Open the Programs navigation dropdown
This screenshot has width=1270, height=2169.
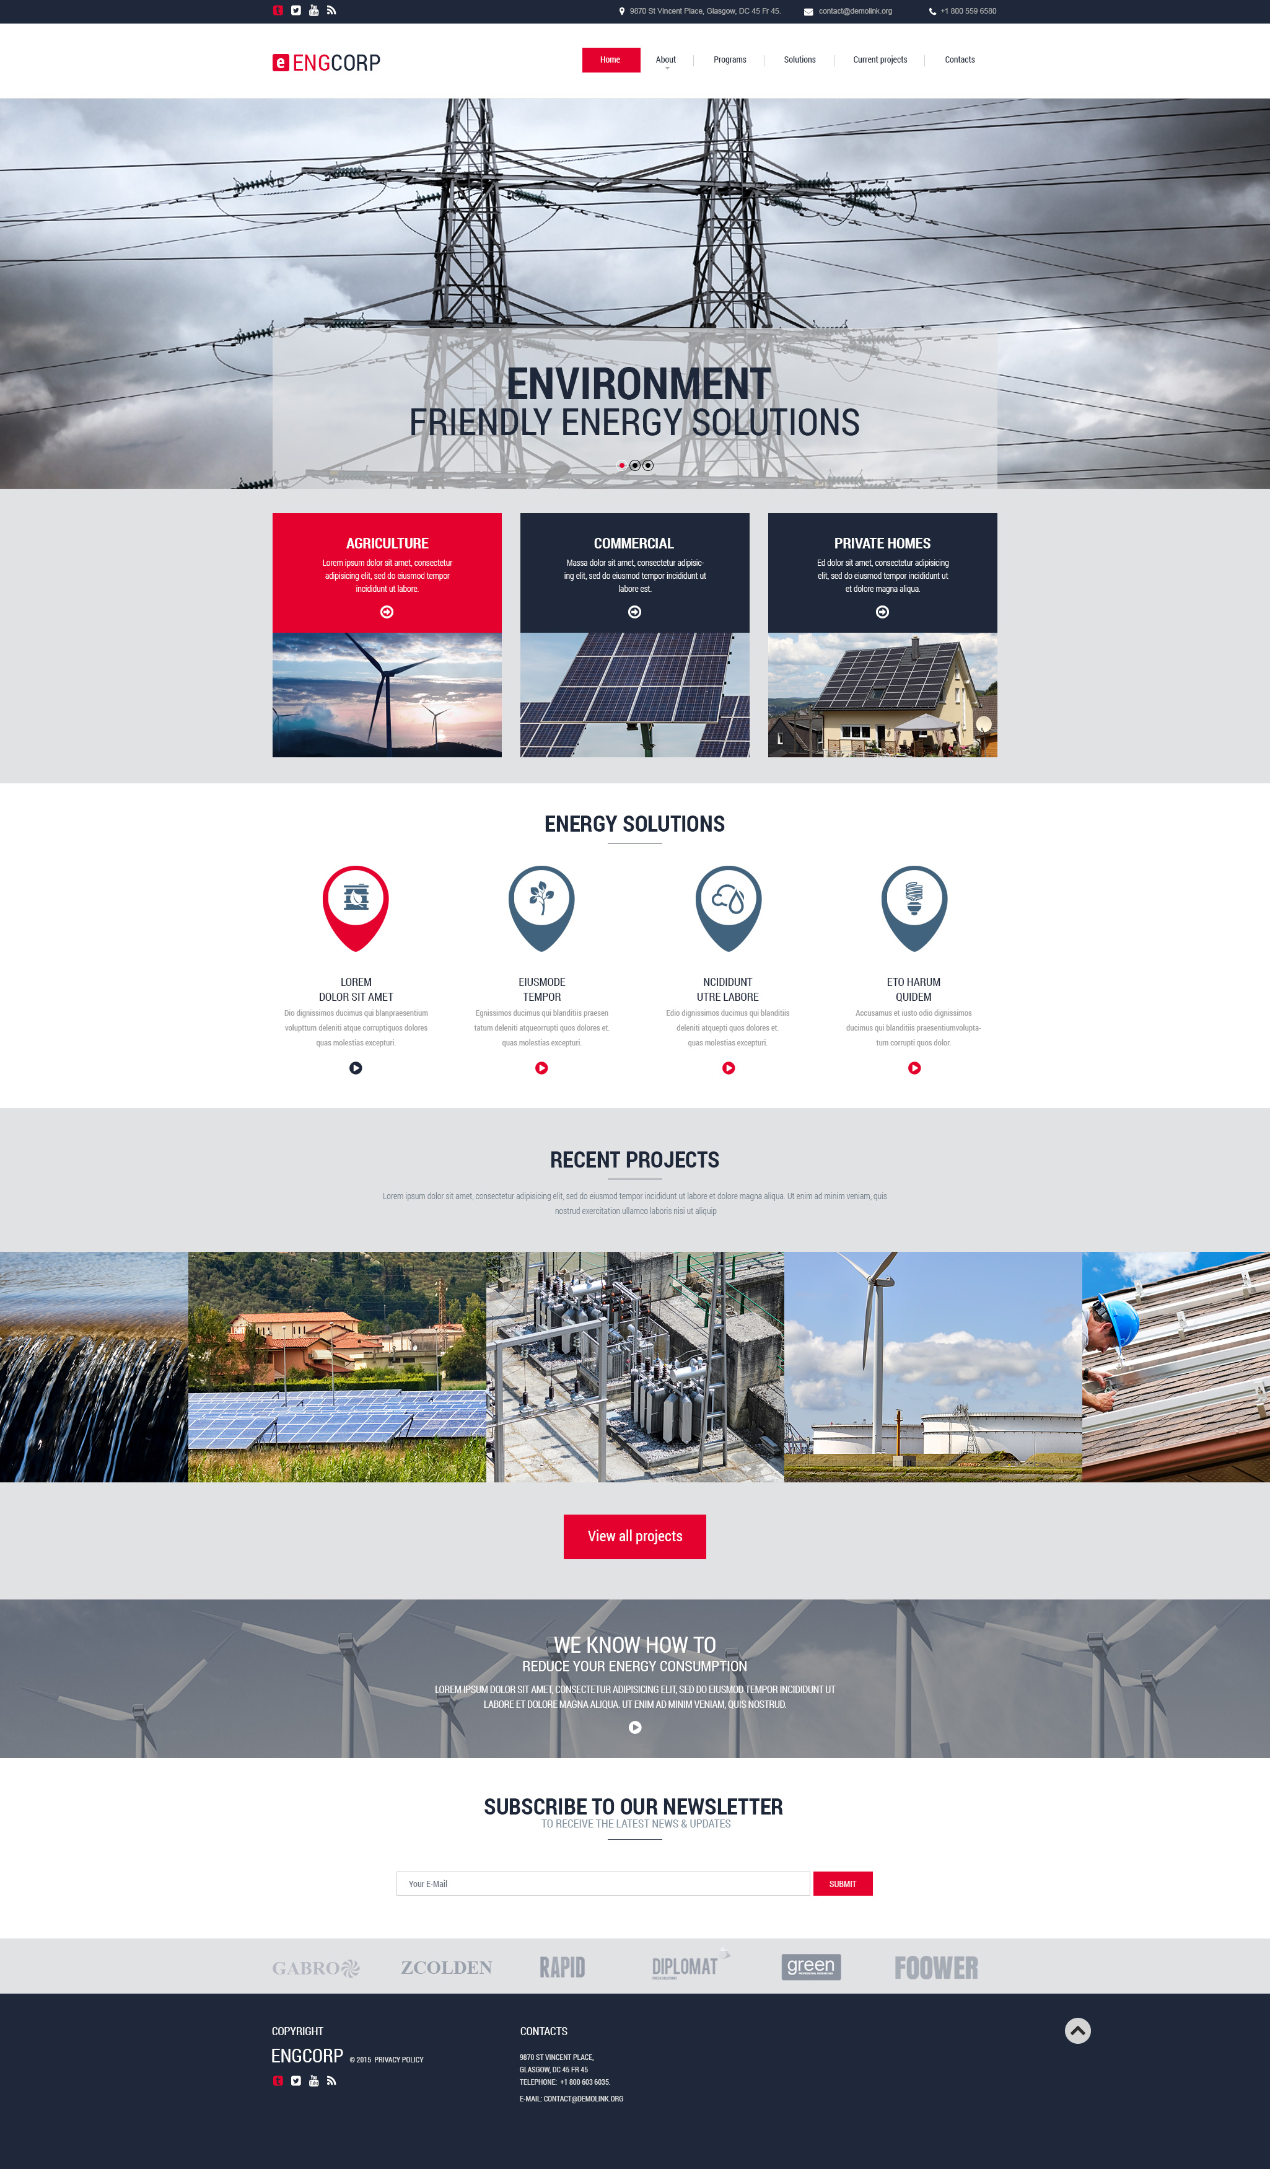click(x=732, y=59)
